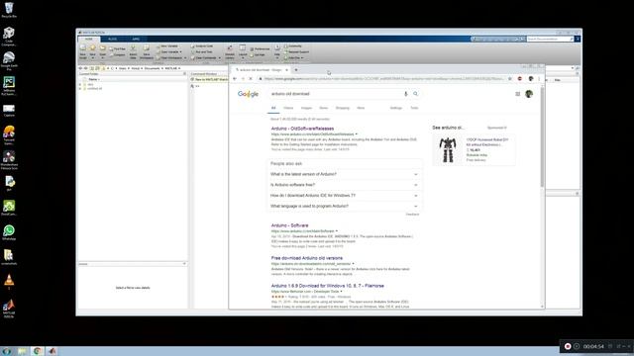Screen dimensions: 634x356
Task: Select MATLAB HOME ribbon tab
Action: (88, 39)
